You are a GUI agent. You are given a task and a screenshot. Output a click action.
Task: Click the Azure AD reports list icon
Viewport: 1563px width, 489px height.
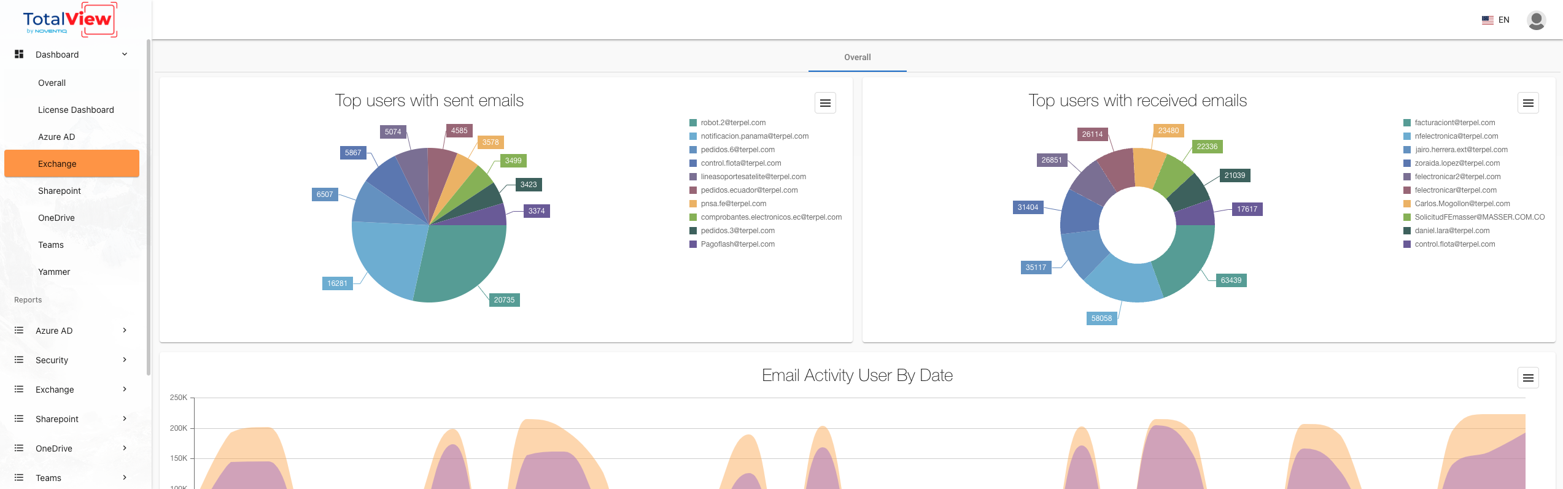pos(19,330)
